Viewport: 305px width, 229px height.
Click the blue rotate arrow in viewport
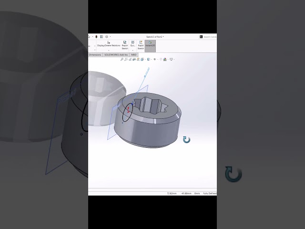click(186, 139)
